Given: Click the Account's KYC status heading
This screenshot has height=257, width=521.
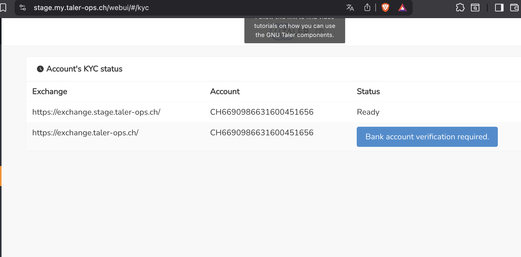Looking at the screenshot, I should (84, 69).
